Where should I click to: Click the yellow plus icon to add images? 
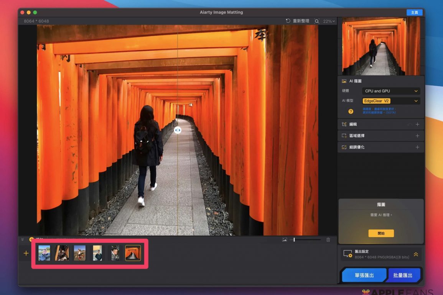26,253
